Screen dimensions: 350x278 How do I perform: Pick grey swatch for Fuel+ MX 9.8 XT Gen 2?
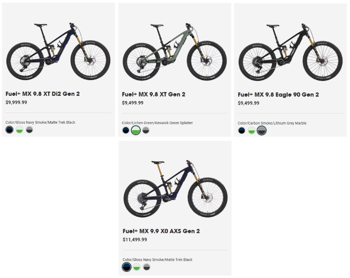pos(146,130)
